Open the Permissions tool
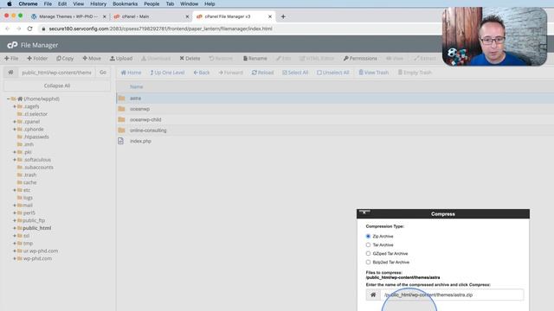 [x=360, y=58]
